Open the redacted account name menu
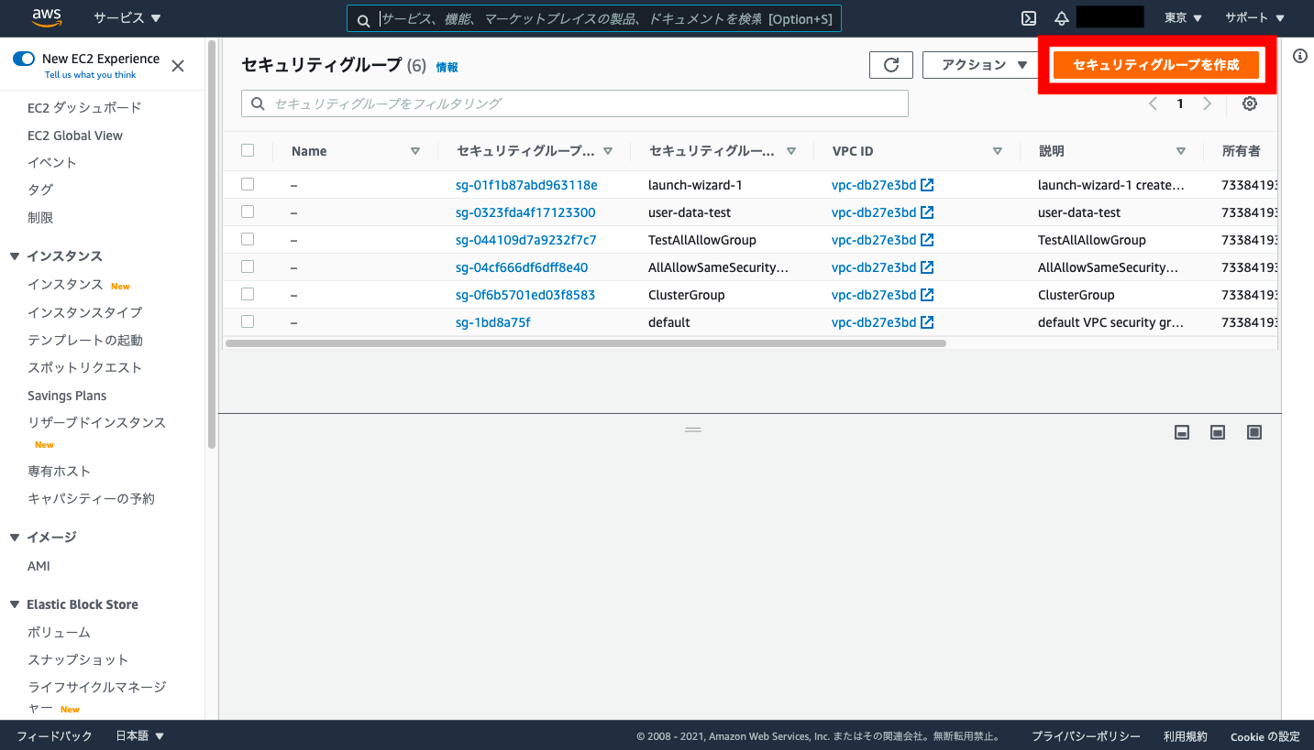The image size is (1314, 750). click(x=1110, y=17)
